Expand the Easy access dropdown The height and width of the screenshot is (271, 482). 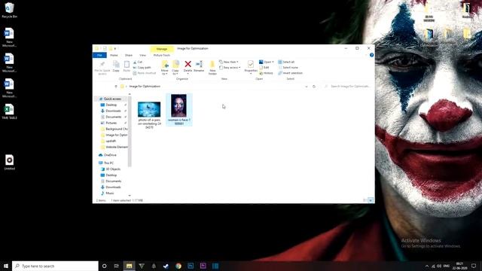(x=230, y=68)
